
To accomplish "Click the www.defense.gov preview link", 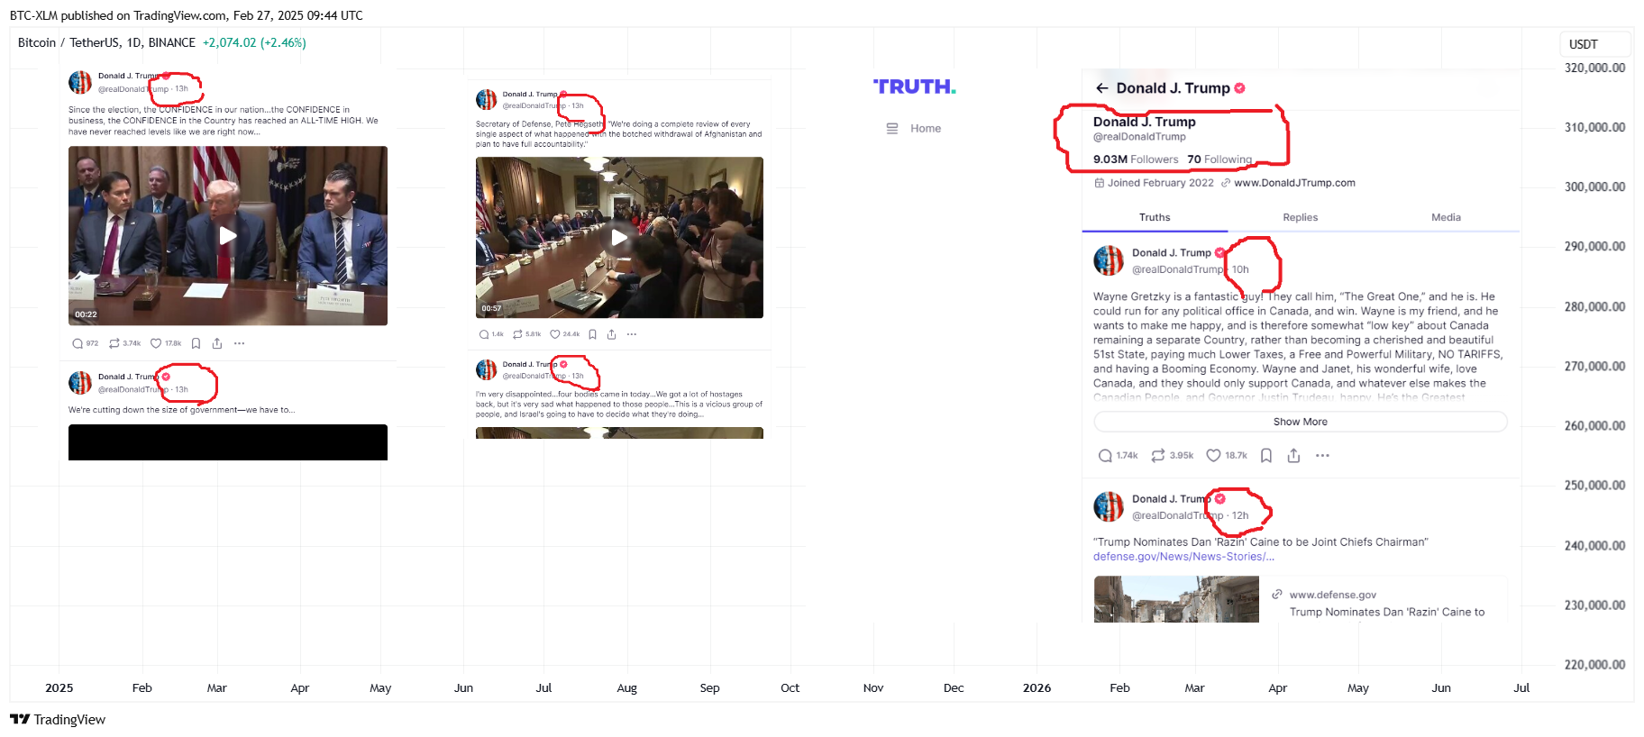I will pos(1332,595).
